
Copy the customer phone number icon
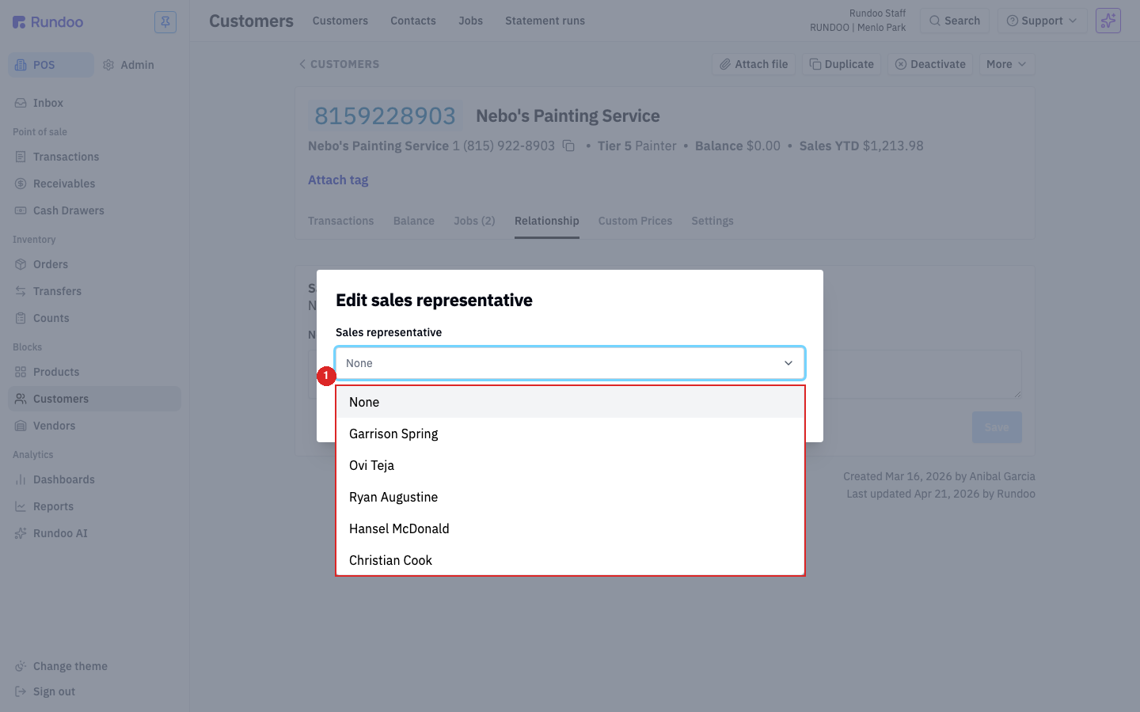[x=568, y=146]
